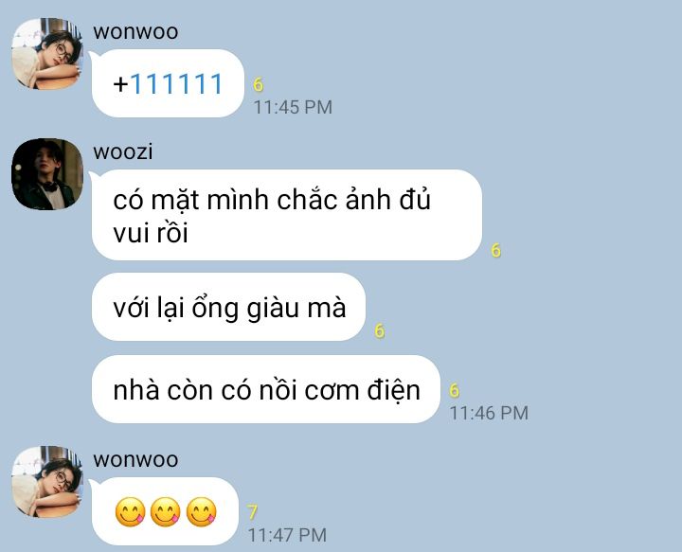The image size is (682, 552).
Task: Open read count 7 beside emoji message
Action: coord(252,512)
